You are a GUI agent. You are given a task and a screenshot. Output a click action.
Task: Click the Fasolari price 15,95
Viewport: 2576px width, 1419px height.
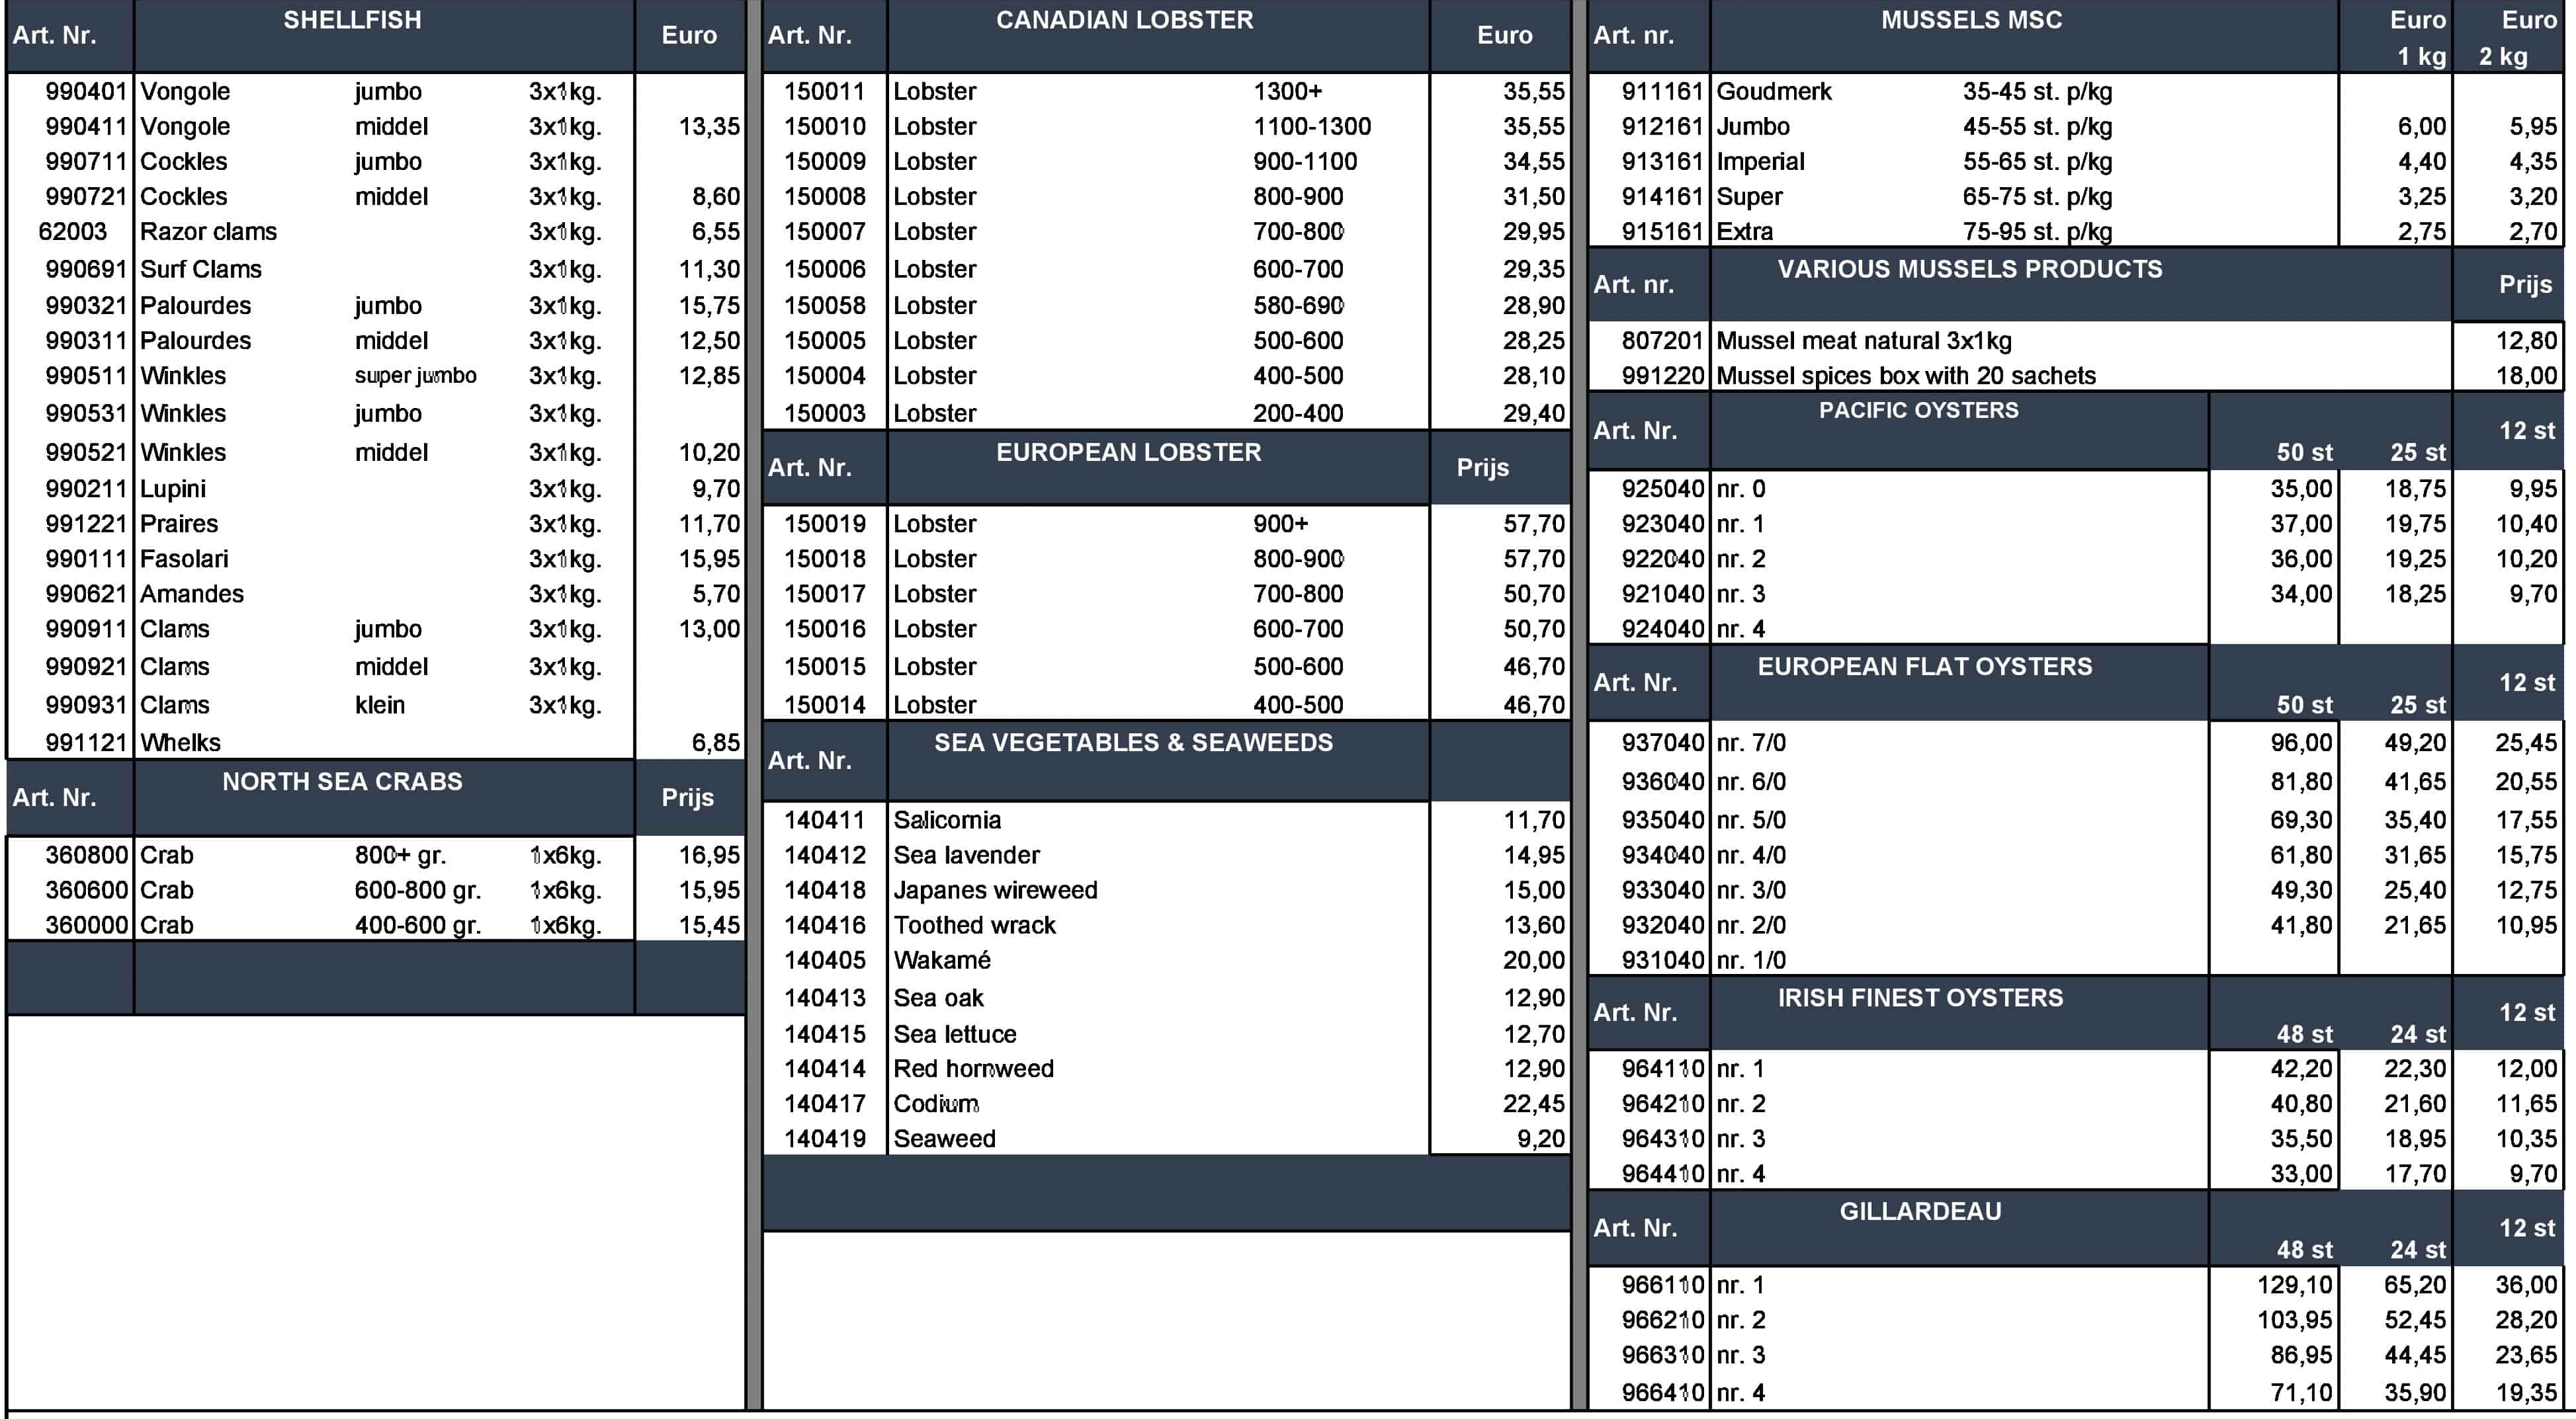(709, 559)
